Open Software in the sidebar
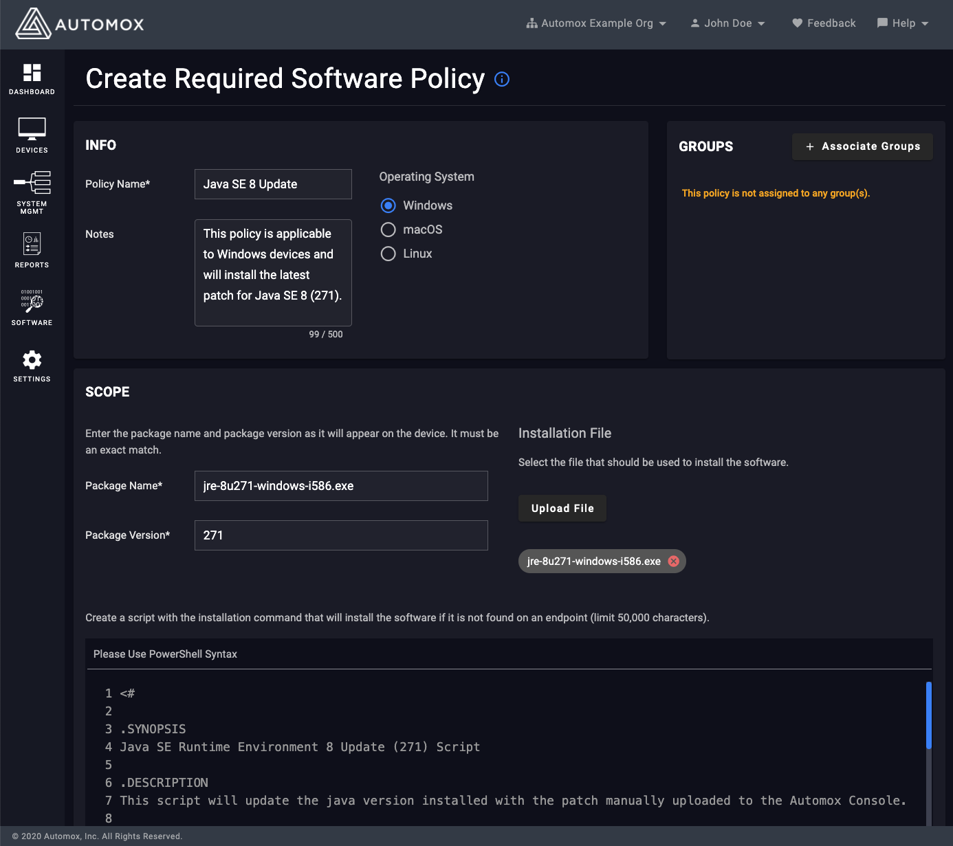The height and width of the screenshot is (846, 953). [32, 307]
